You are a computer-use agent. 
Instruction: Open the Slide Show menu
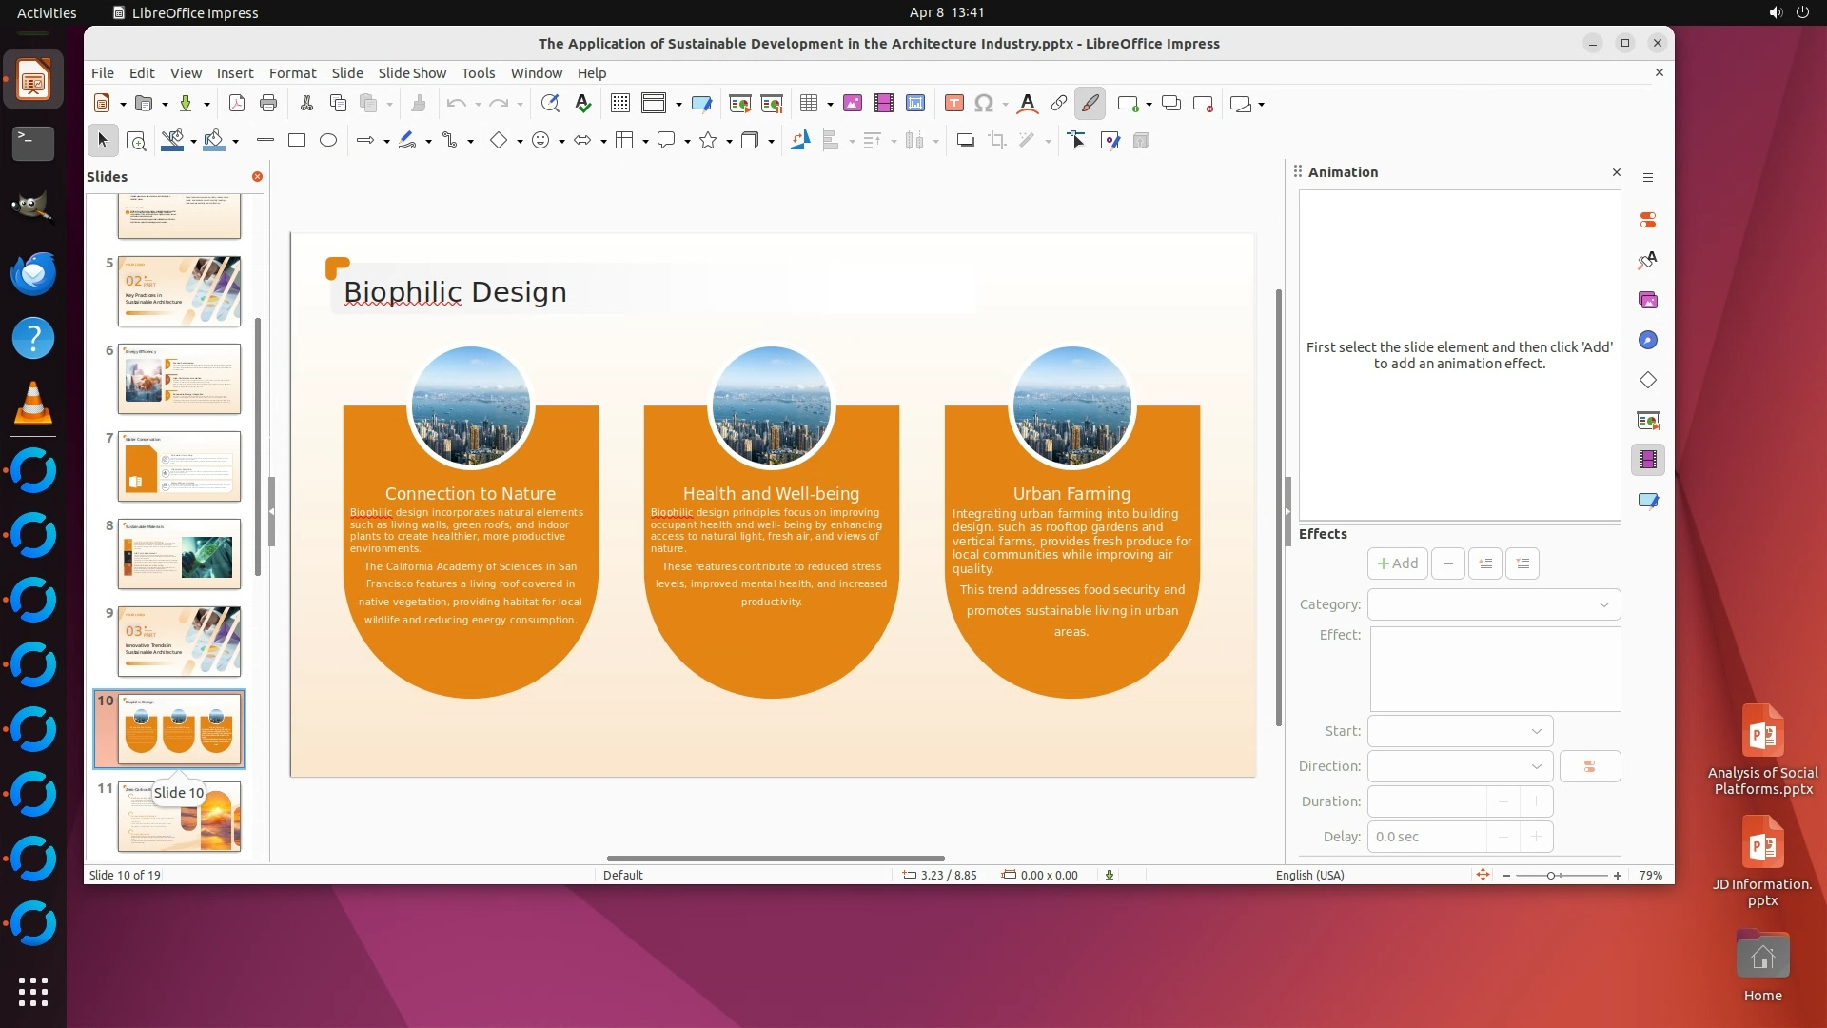[411, 73]
